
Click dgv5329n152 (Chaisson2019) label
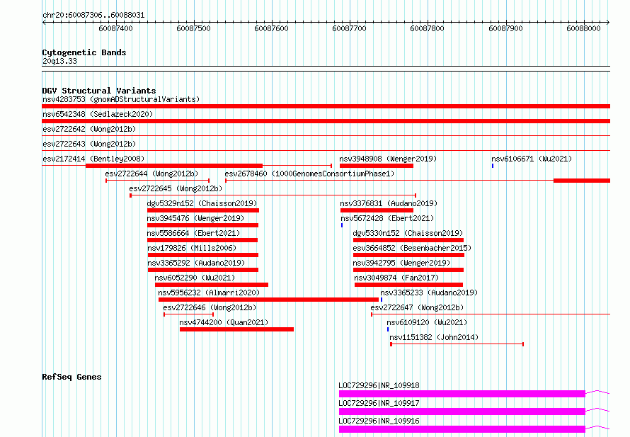202,203
